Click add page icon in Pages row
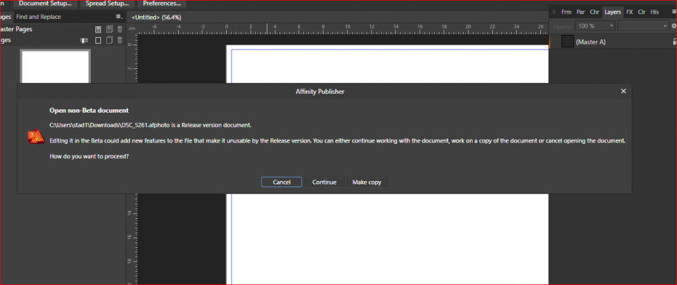The image size is (677, 285). 98,41
